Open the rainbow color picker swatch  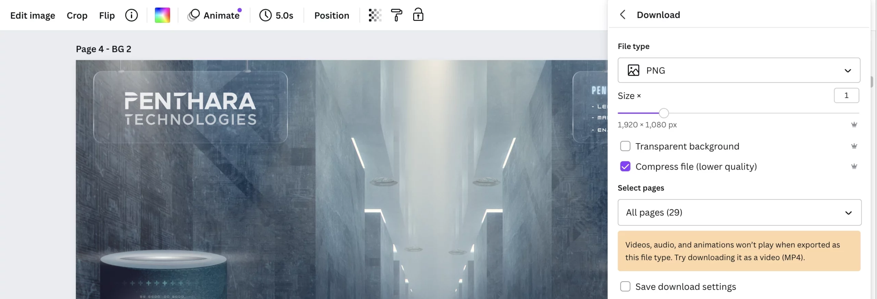162,15
